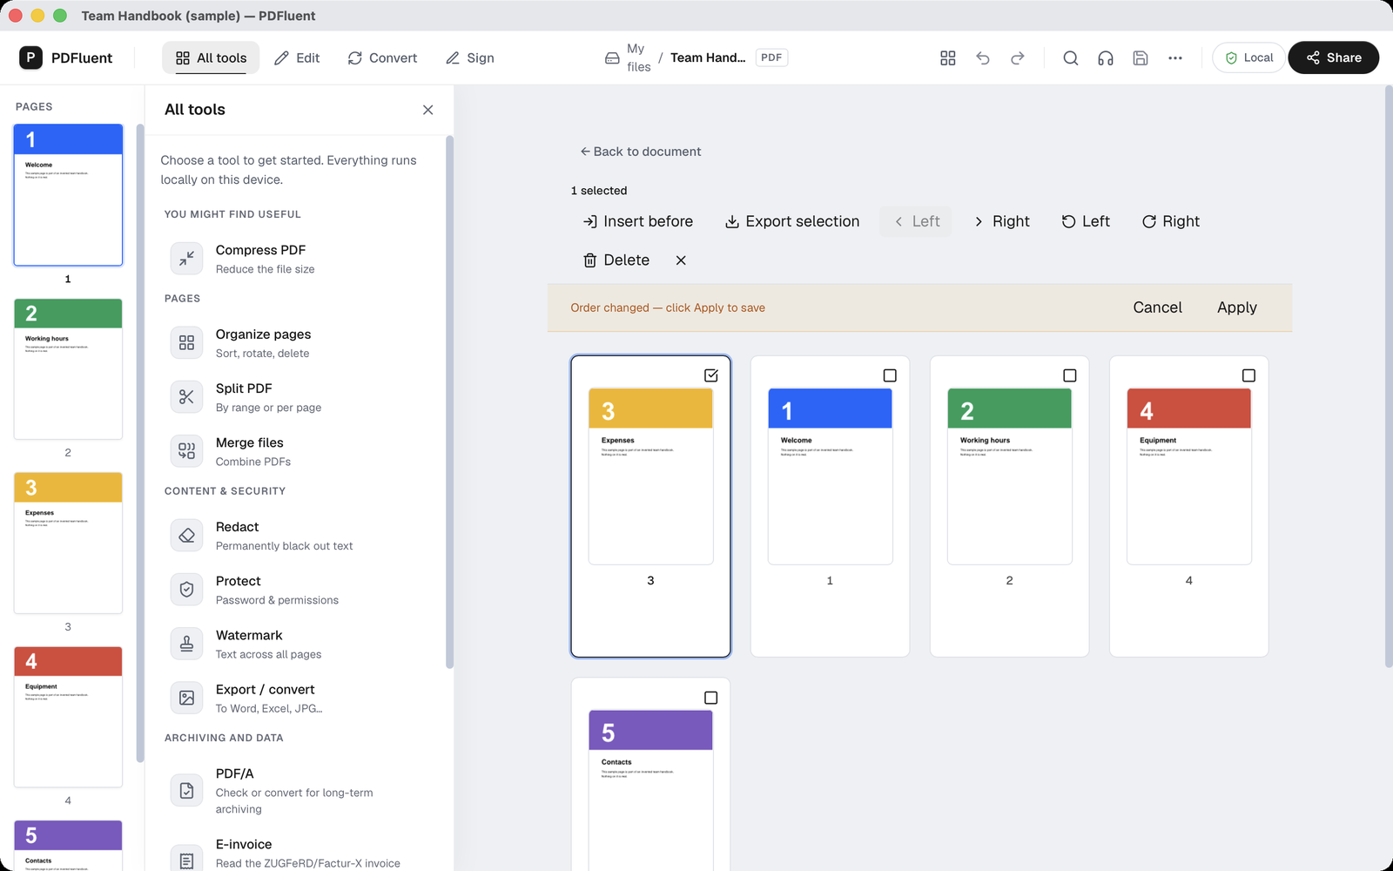Click the PDF/A document icon
Image resolution: width=1393 pixels, height=871 pixels.
(x=186, y=791)
